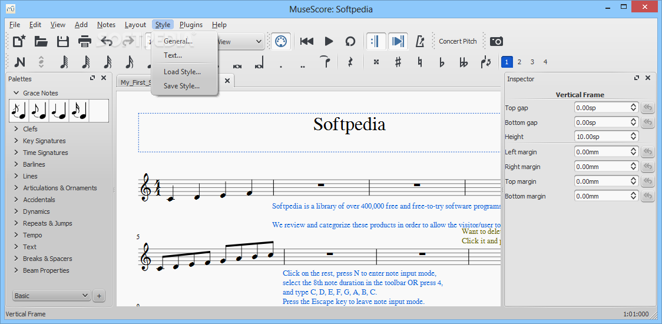Image resolution: width=662 pixels, height=324 pixels.
Task: Expand the Key Signatures palette
Action: (16, 141)
